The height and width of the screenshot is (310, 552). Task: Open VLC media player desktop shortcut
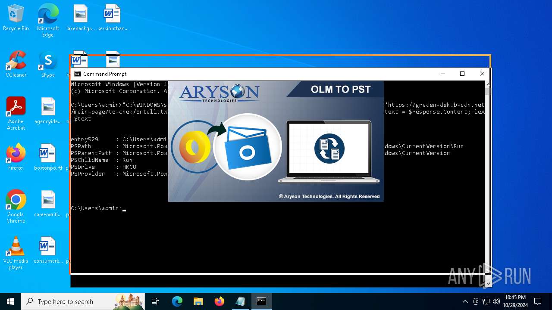pyautogui.click(x=16, y=253)
